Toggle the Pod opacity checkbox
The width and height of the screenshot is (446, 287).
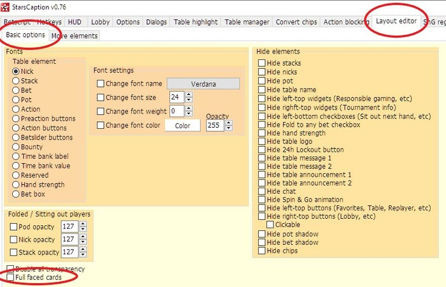click(13, 227)
